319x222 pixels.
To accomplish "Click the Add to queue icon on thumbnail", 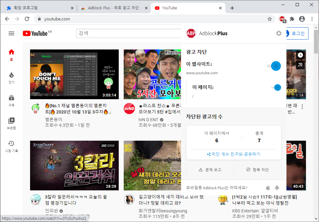I will [x=300, y=65].
